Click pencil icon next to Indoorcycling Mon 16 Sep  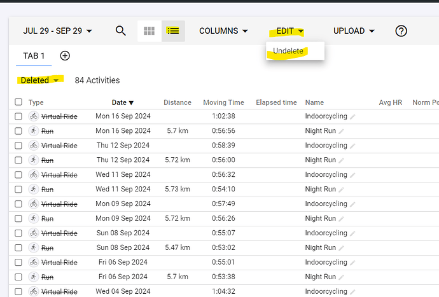point(352,117)
